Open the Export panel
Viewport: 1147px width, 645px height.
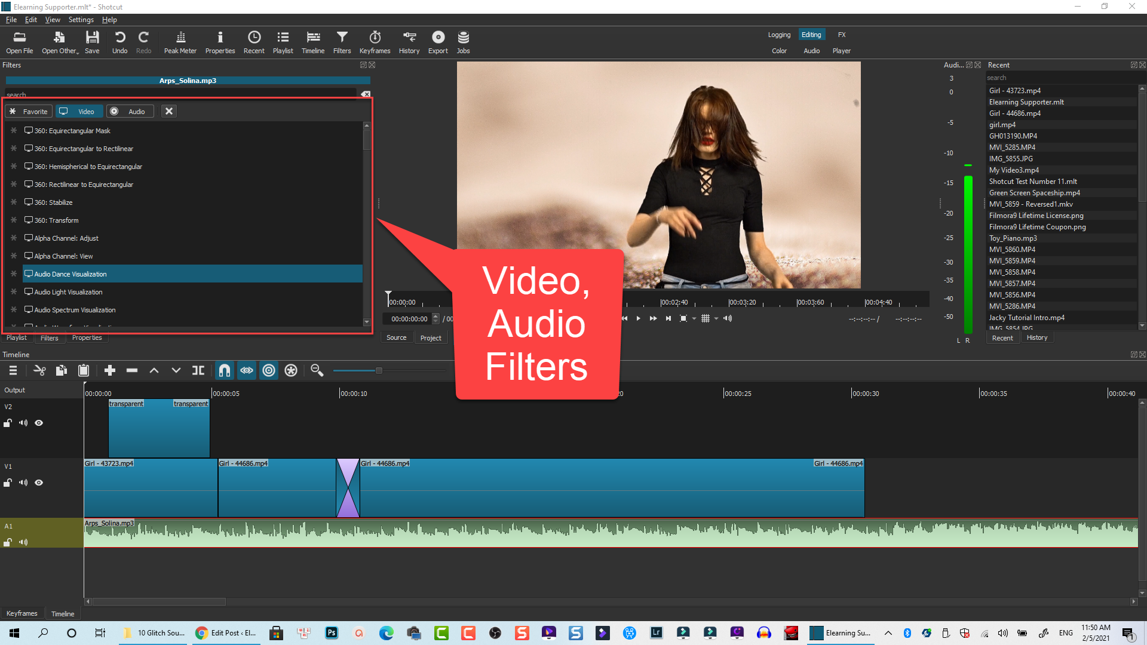tap(438, 42)
